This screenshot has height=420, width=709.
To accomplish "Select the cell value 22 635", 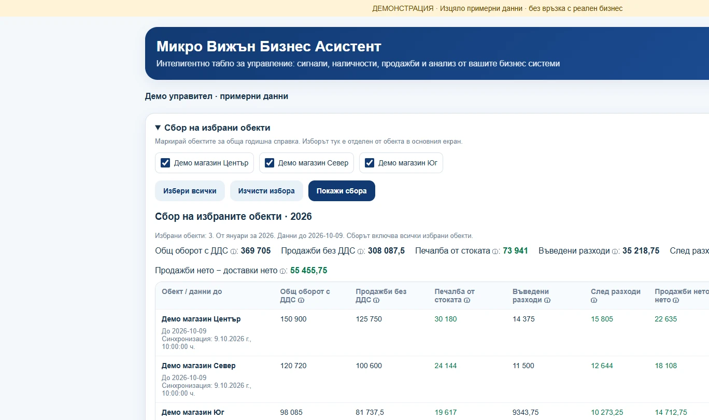I will tap(666, 319).
